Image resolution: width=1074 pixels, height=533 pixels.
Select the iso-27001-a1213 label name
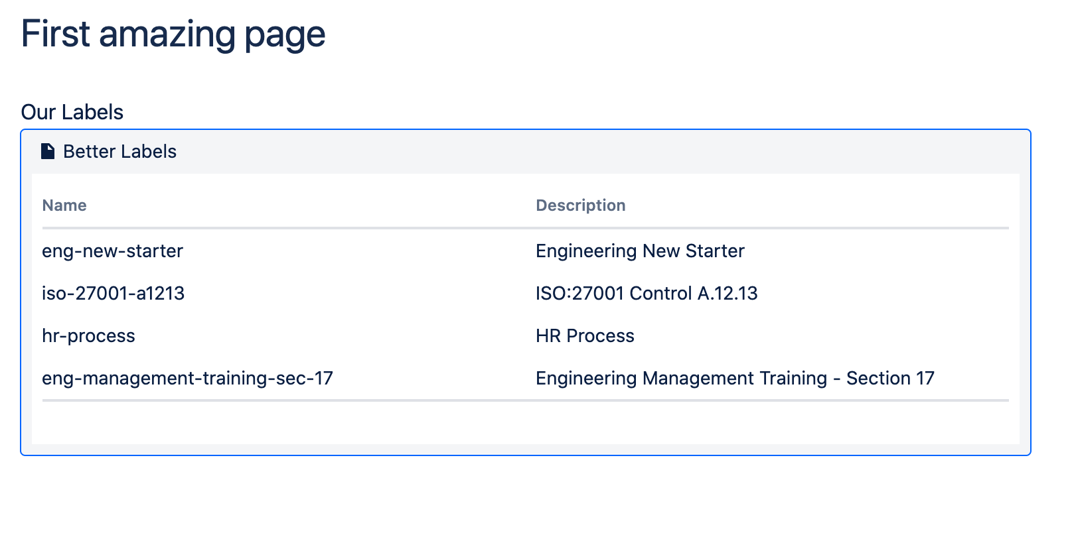[113, 293]
